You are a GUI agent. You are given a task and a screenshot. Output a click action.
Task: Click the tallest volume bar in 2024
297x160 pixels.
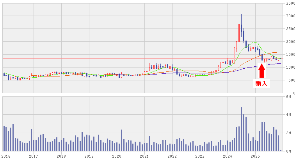point(241,129)
